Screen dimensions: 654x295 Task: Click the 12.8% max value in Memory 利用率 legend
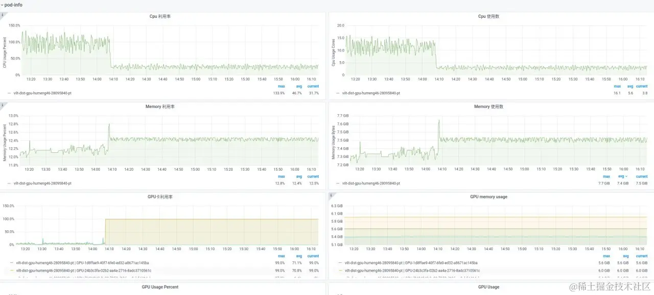coord(280,183)
